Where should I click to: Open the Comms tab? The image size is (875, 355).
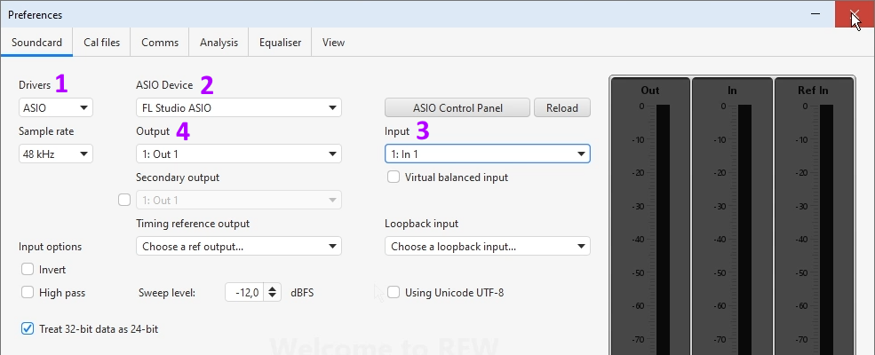pos(160,42)
